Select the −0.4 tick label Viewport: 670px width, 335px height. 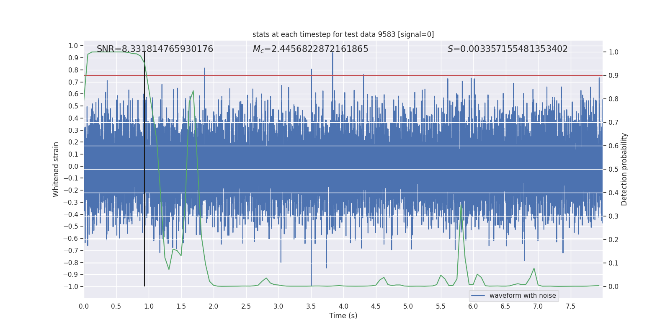coord(71,214)
